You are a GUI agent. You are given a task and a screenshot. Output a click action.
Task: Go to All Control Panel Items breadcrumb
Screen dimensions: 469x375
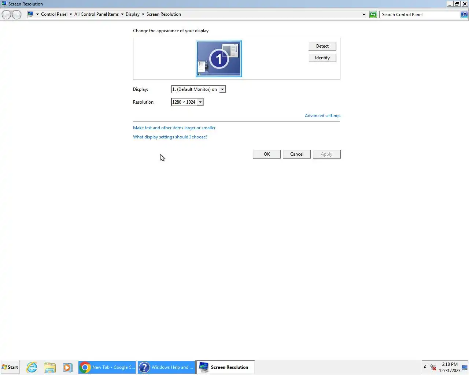[96, 14]
